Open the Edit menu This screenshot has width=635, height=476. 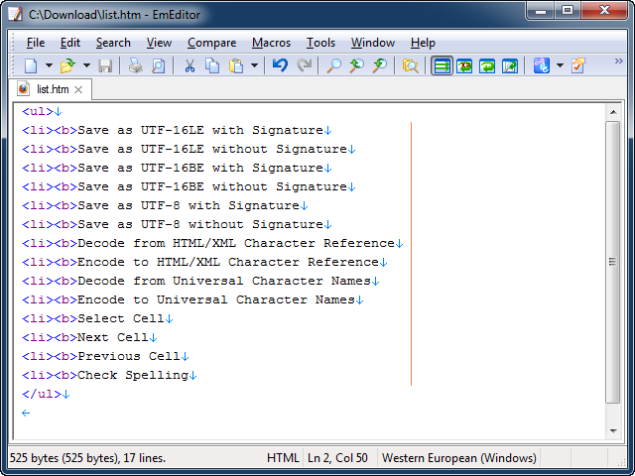click(70, 43)
